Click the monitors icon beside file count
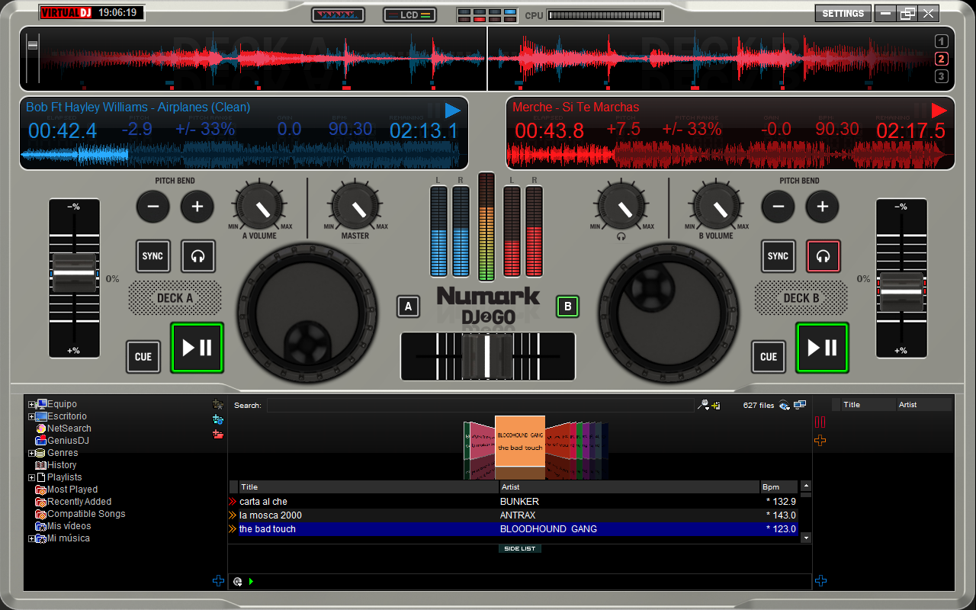The image size is (976, 610). [x=800, y=405]
